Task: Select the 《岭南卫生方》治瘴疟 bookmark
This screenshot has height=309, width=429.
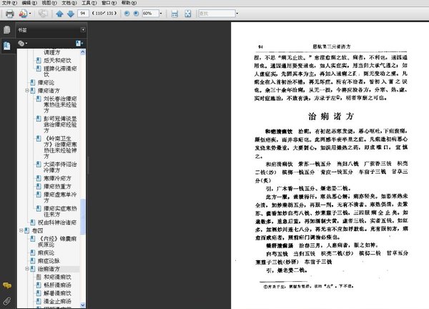Action: coord(60,147)
